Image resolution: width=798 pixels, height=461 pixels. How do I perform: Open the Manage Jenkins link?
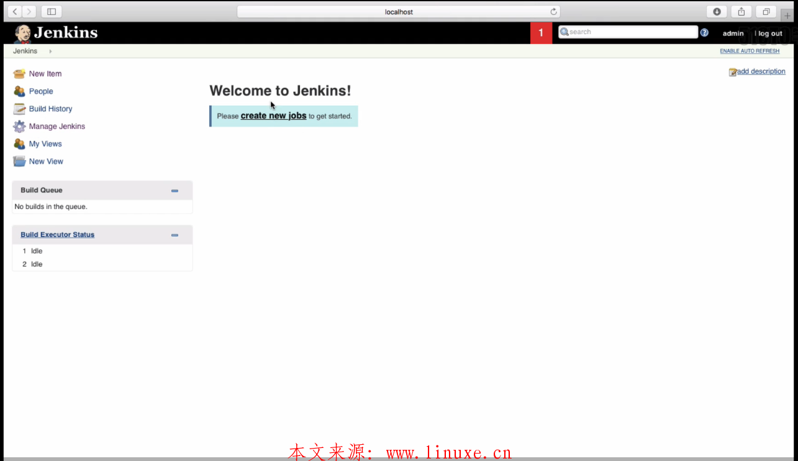(57, 126)
